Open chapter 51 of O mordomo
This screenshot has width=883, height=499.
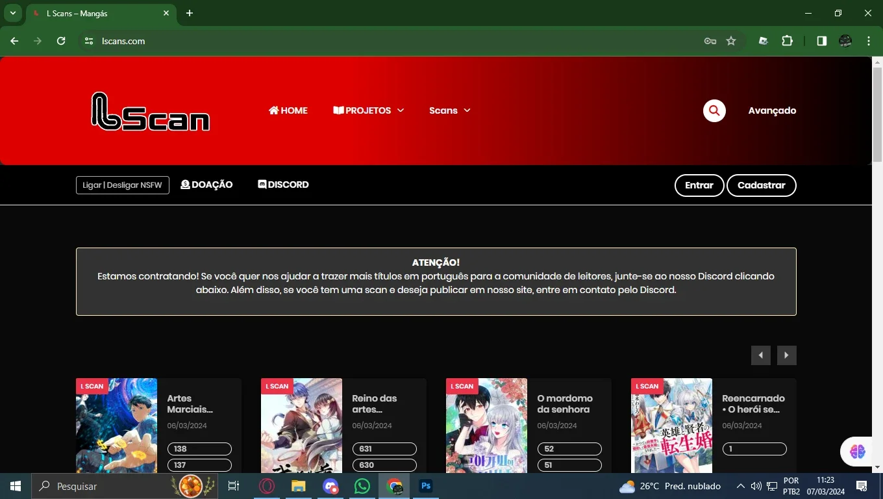click(x=569, y=465)
